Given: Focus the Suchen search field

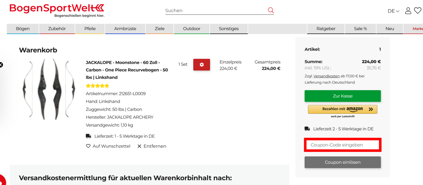Looking at the screenshot, I should pos(216,11).
